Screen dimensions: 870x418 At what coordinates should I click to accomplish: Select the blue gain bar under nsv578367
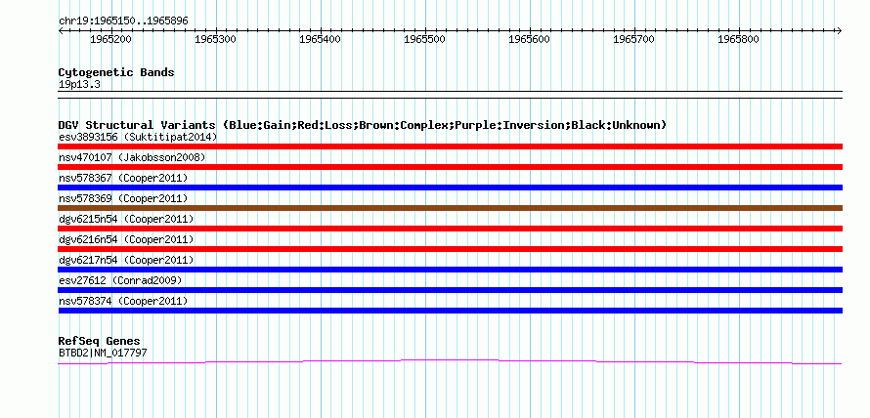pos(450,188)
